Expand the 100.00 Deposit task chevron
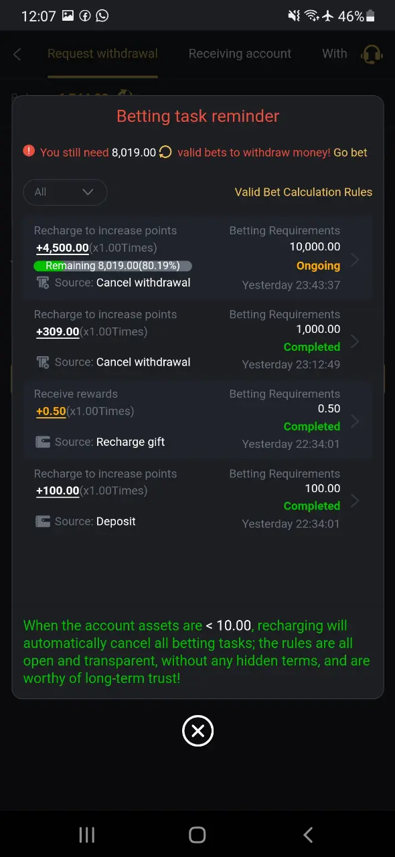Screen dimensions: 395x857 pyautogui.click(x=355, y=501)
